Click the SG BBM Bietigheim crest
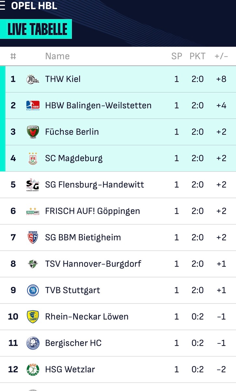 (33, 237)
